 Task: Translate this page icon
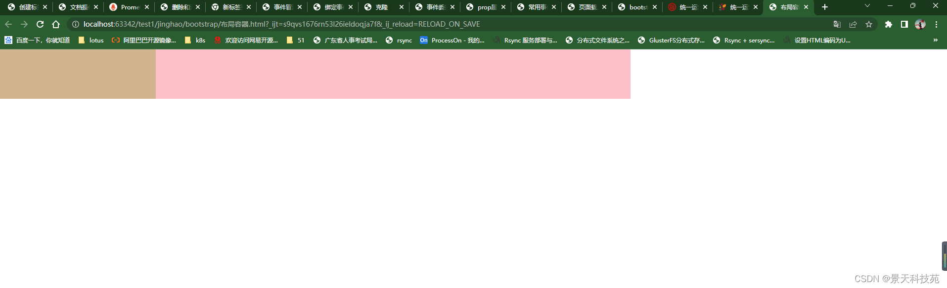(837, 24)
